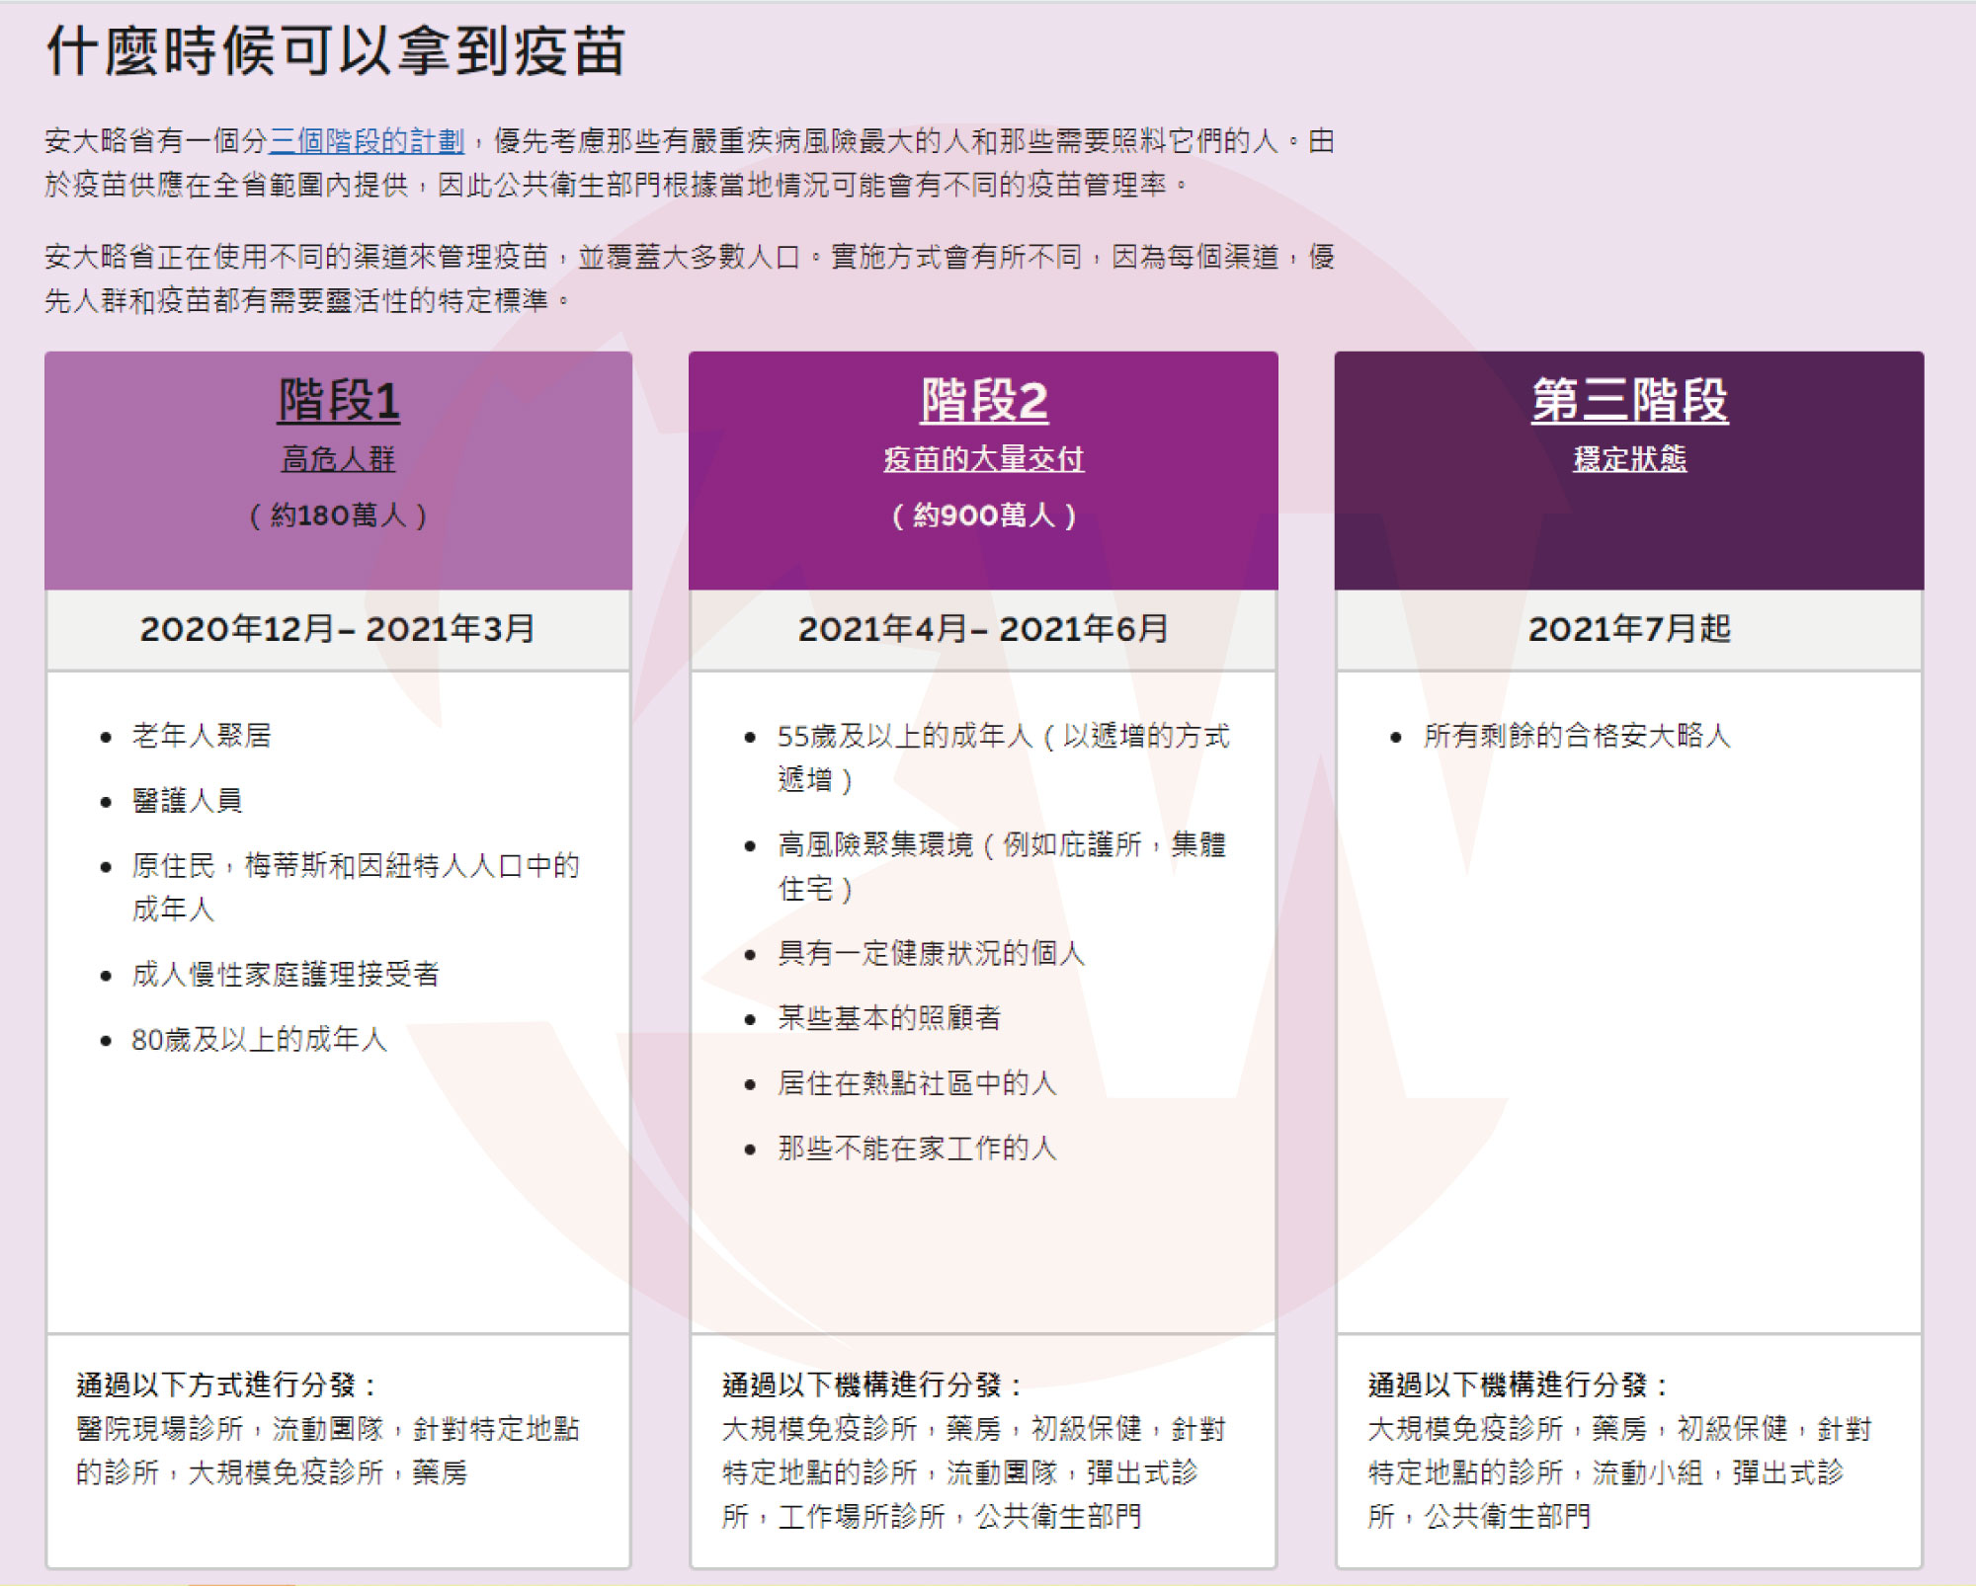
Task: Select the bullet 所有剩餘的合格安大略人
Action: (1578, 735)
